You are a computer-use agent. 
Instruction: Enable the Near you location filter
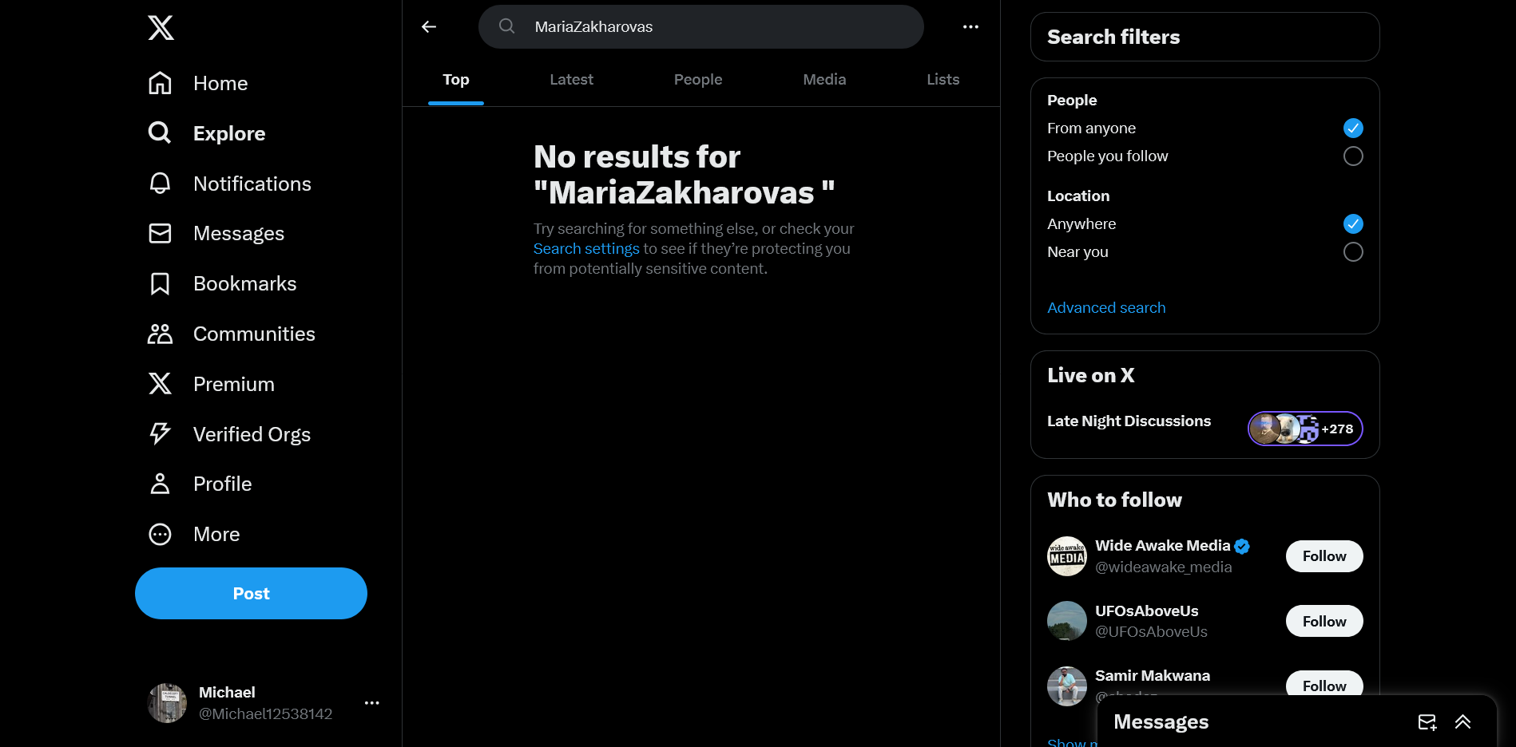click(x=1353, y=251)
